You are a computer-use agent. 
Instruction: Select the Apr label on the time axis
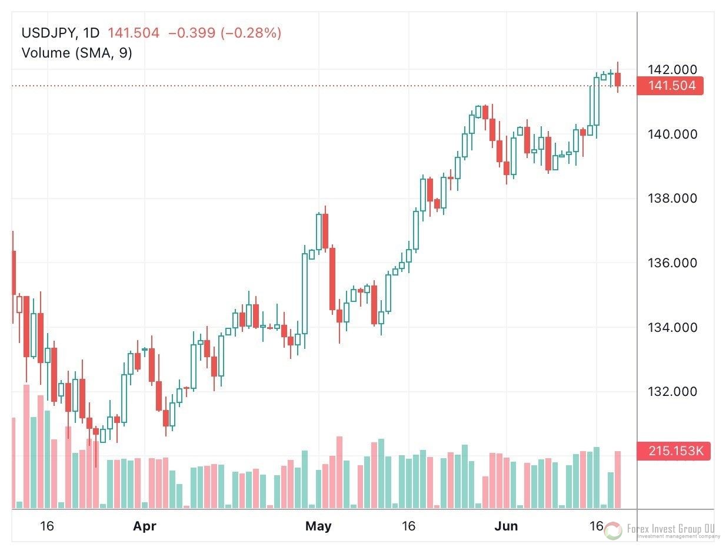click(x=145, y=526)
